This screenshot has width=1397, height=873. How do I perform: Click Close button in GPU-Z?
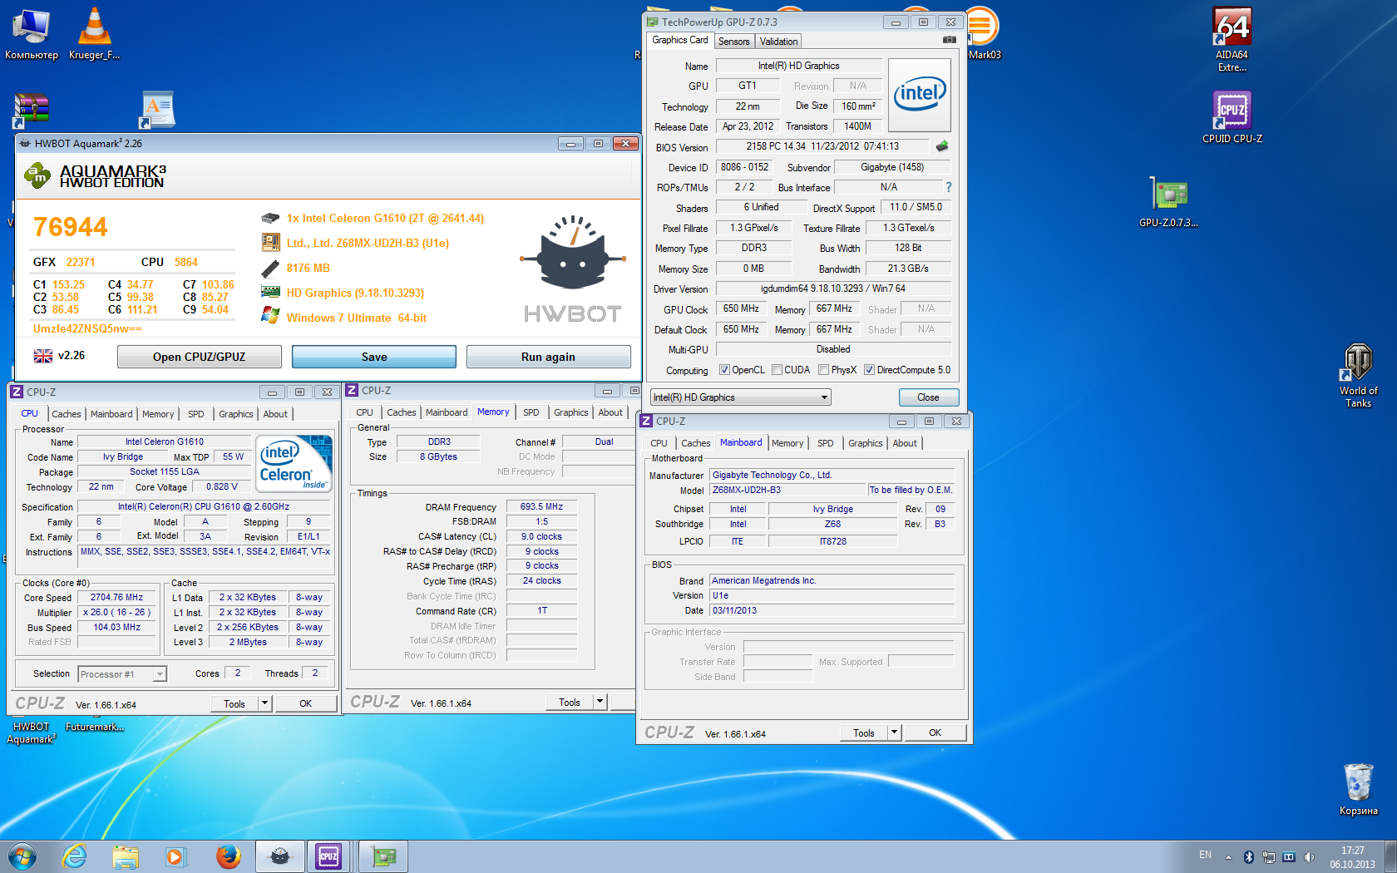[x=928, y=397]
